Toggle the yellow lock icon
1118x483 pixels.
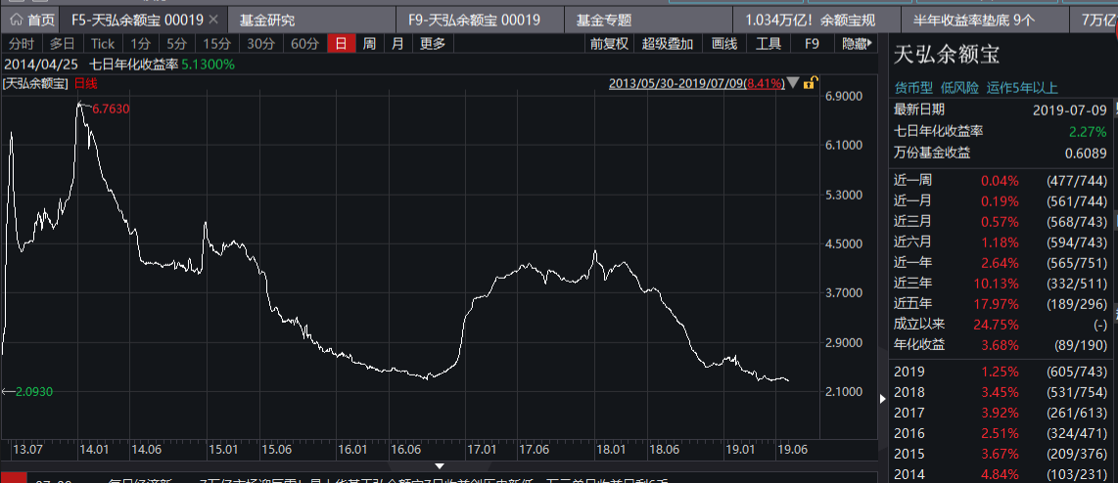pyautogui.click(x=810, y=83)
